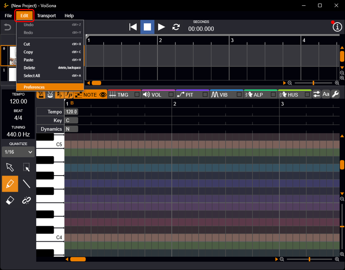The height and width of the screenshot is (270, 345).
Task: Select the eraser tool
Action: (10, 200)
